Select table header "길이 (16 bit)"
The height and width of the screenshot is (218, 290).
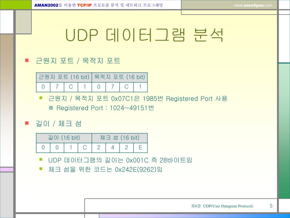(x=64, y=138)
